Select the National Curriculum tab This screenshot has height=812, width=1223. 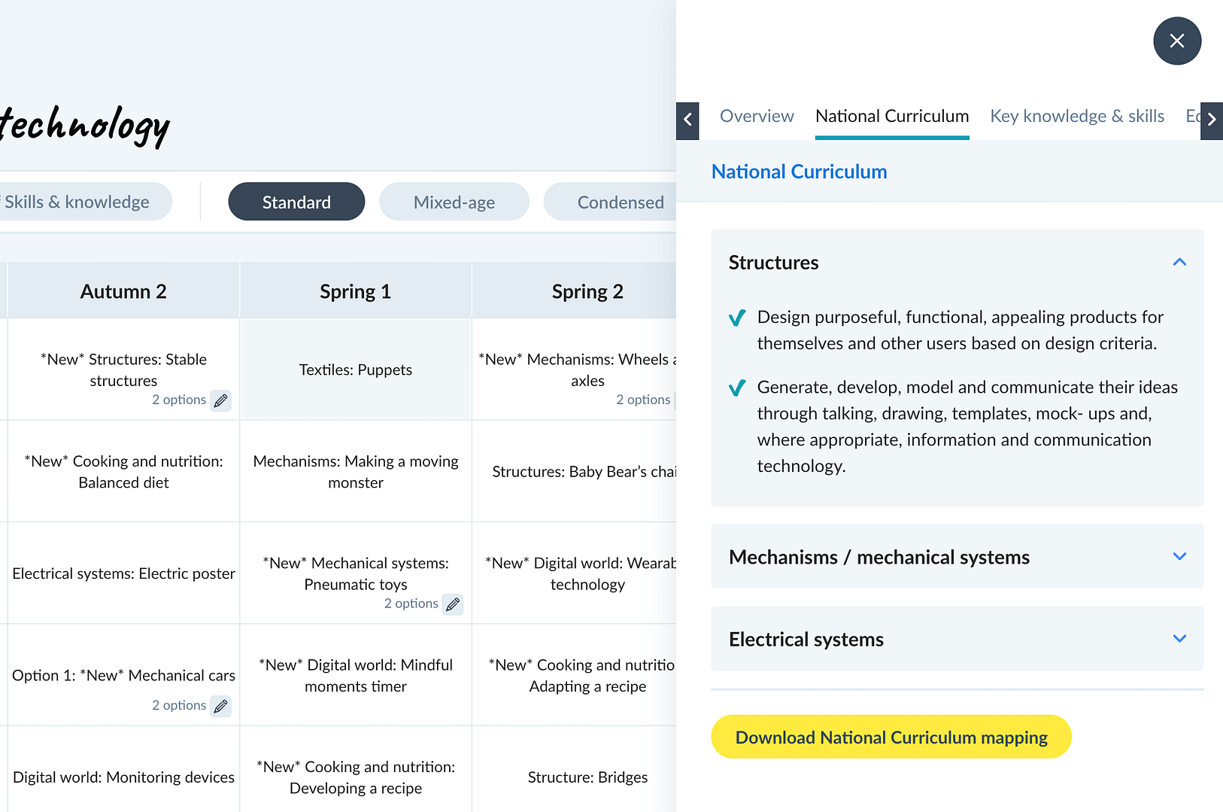[x=892, y=116]
